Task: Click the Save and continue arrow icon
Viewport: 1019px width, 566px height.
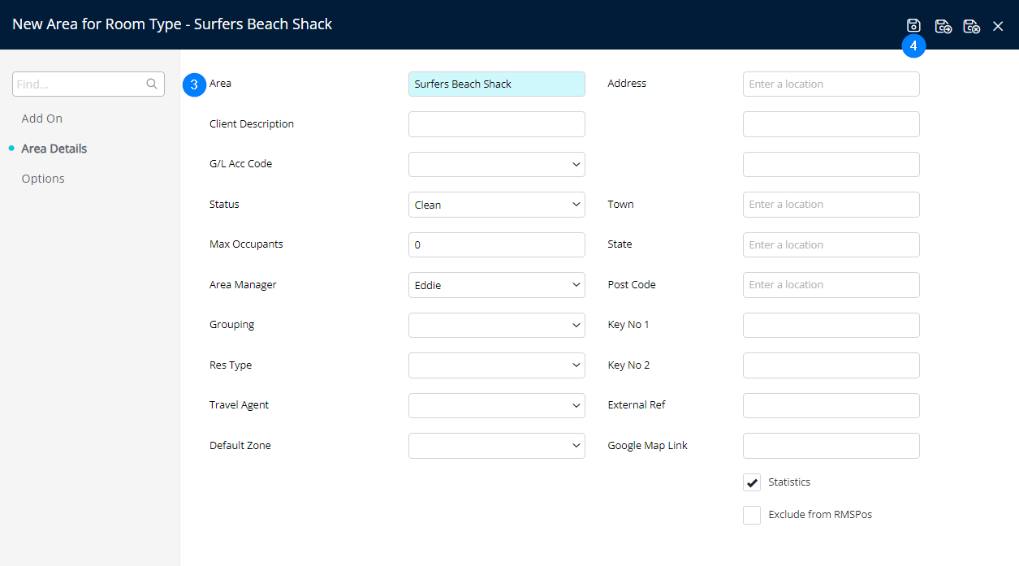Action: 943,26
